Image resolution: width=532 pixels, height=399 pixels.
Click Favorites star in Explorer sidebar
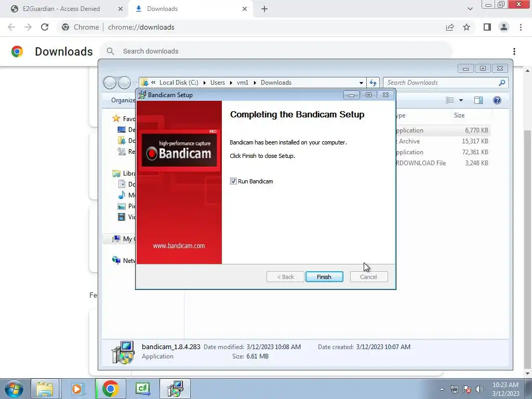coord(116,118)
